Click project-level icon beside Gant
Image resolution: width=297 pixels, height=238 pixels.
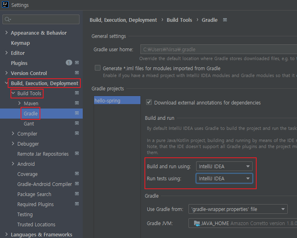point(77,123)
